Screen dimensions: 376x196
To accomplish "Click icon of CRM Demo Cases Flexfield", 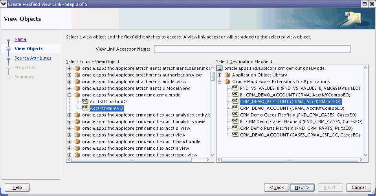I will [x=235, y=115].
